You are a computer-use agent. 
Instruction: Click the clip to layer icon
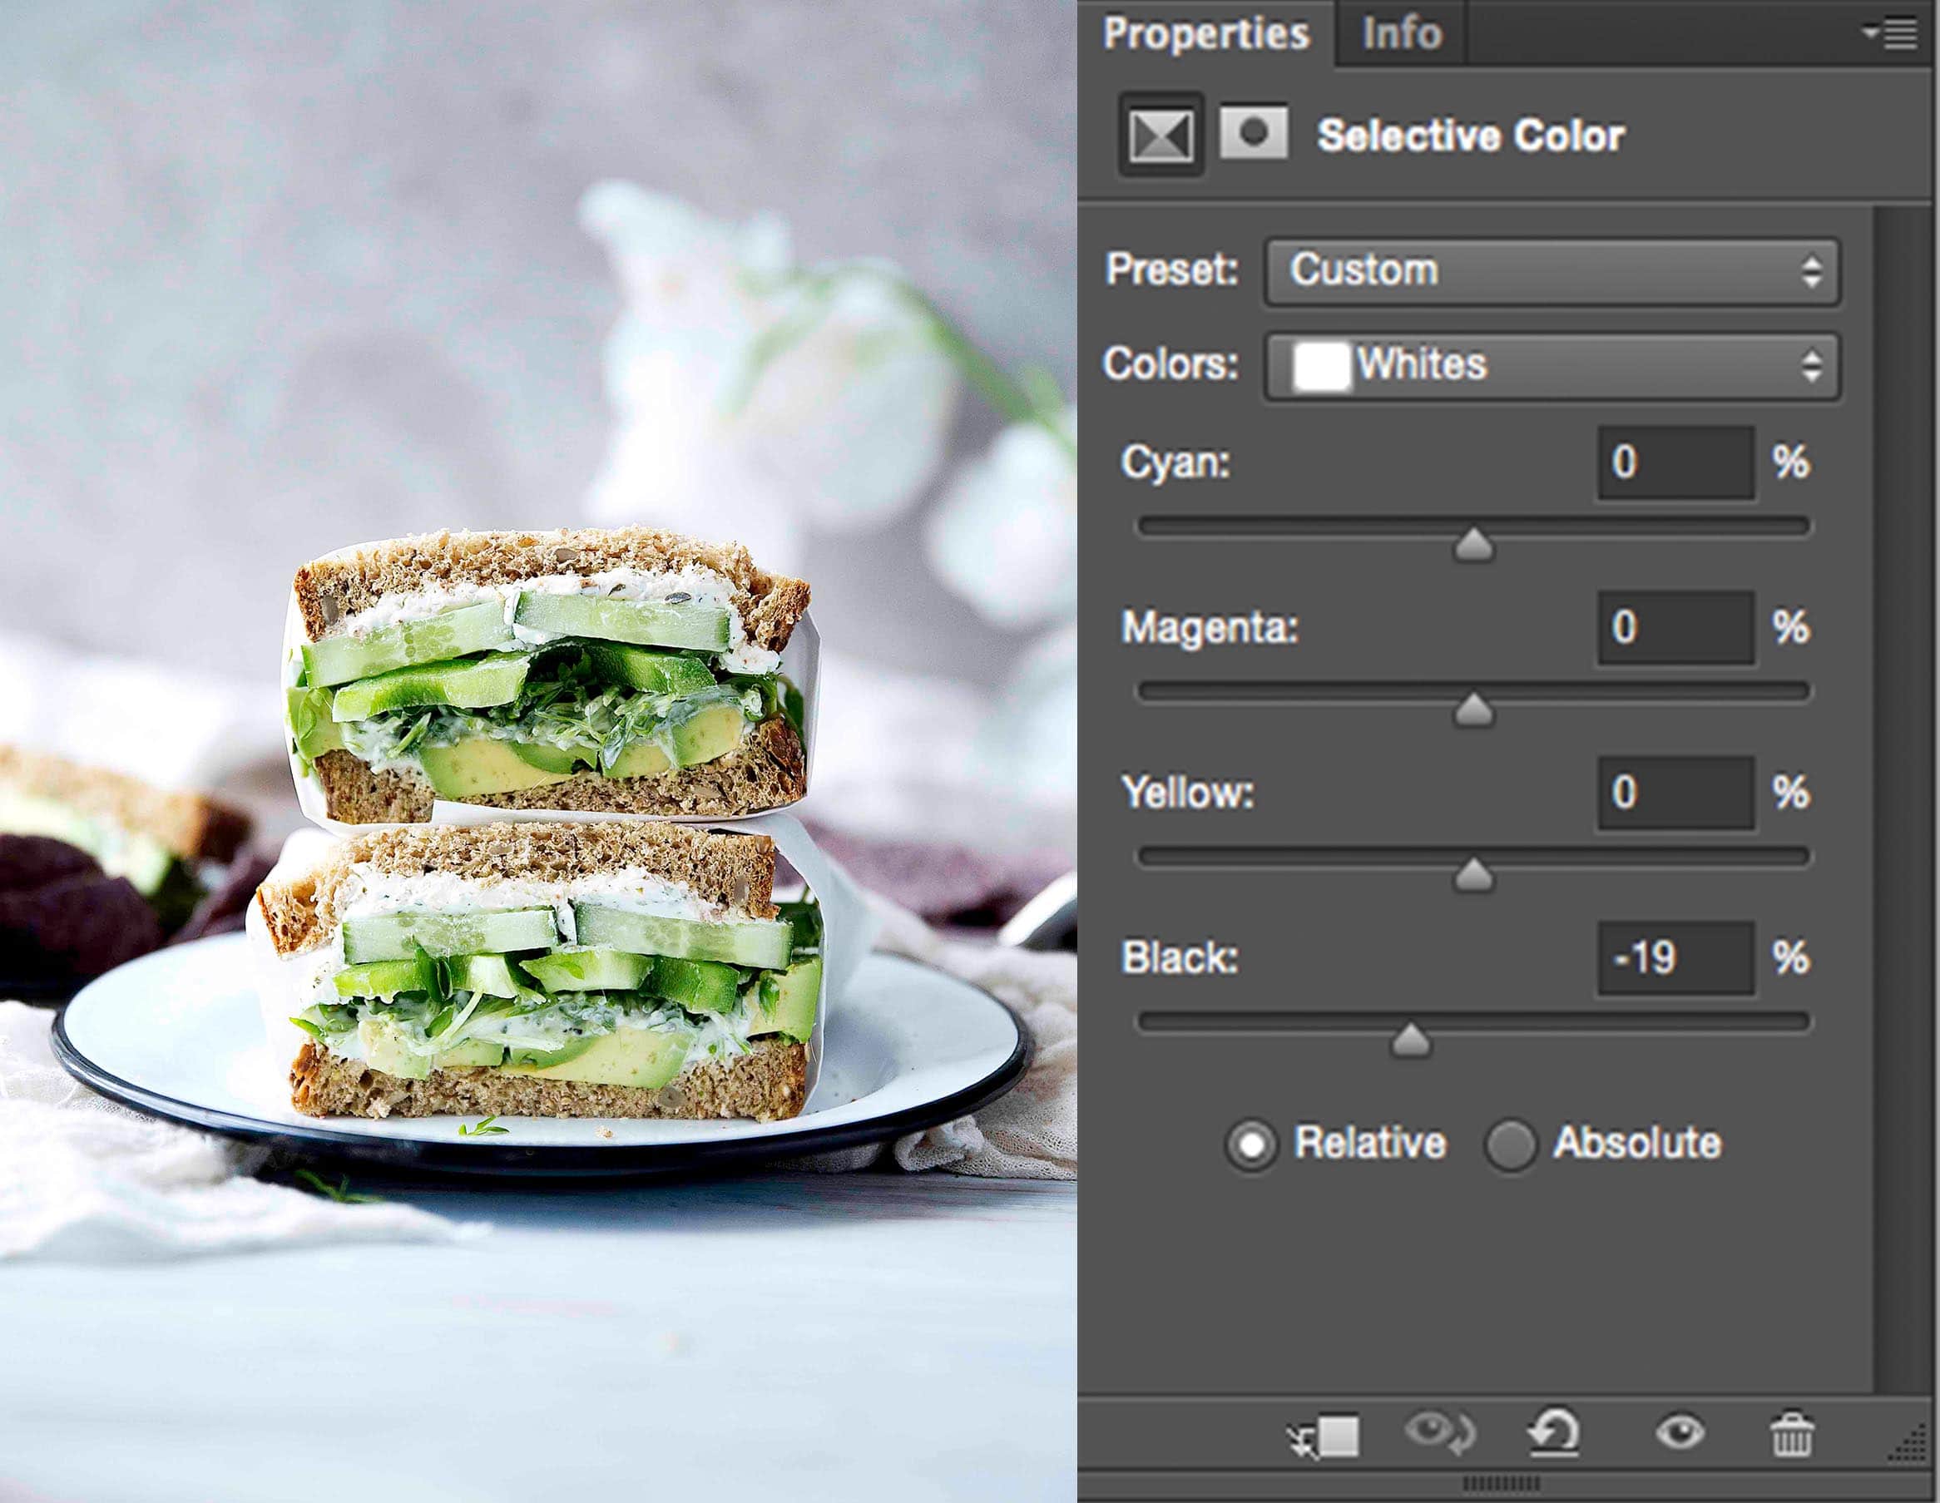(1325, 1436)
